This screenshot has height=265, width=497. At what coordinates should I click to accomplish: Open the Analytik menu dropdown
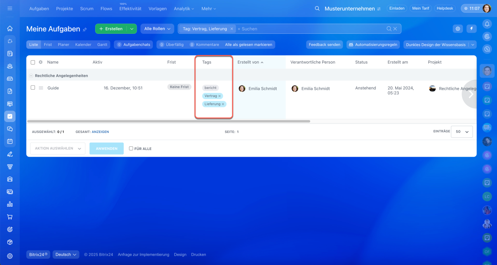point(184,9)
